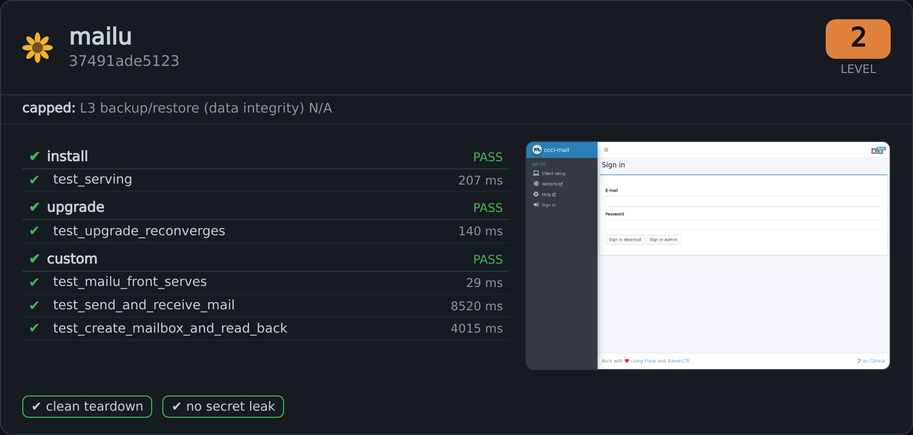This screenshot has height=435, width=913.
Task: Open the language selector icon in screenshot
Action: coord(878,151)
